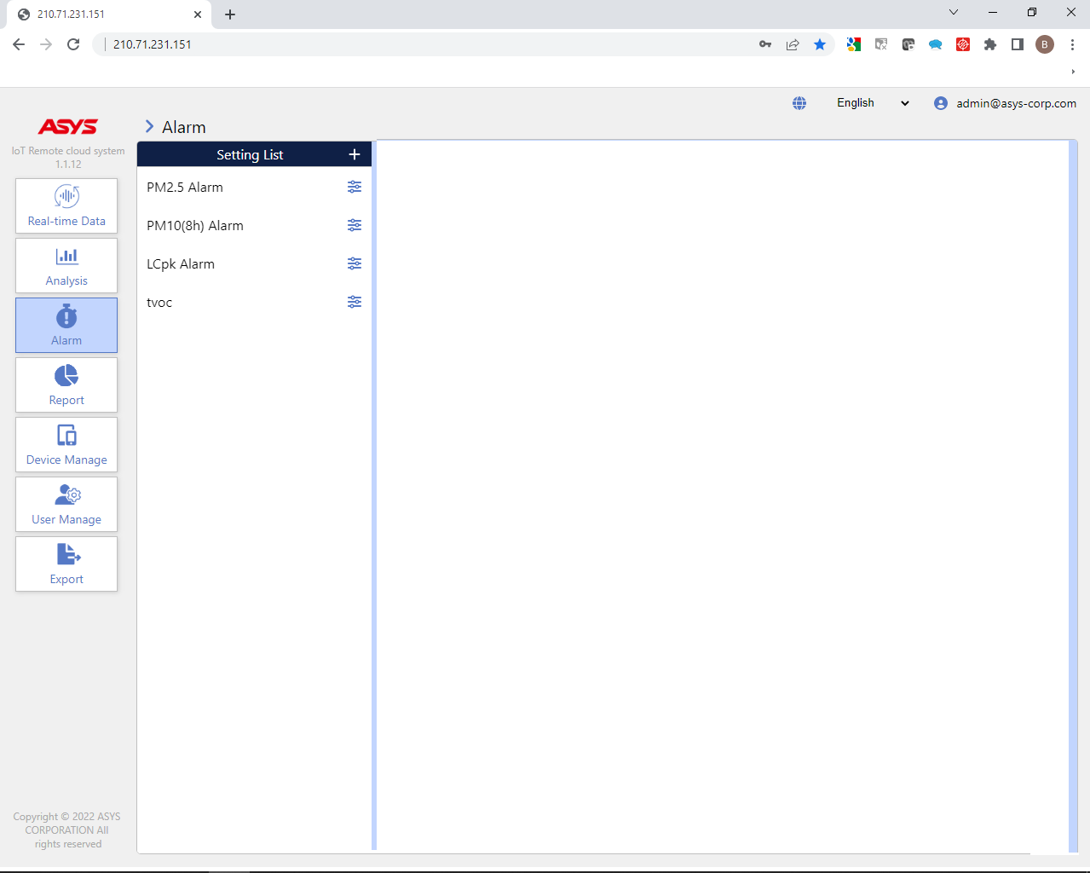Toggle the browser side panel icon
Image resolution: width=1090 pixels, height=873 pixels.
(x=1018, y=44)
